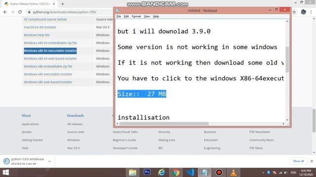Open Notepad Help menu
The height and width of the screenshot is (177, 316).
(156, 16)
